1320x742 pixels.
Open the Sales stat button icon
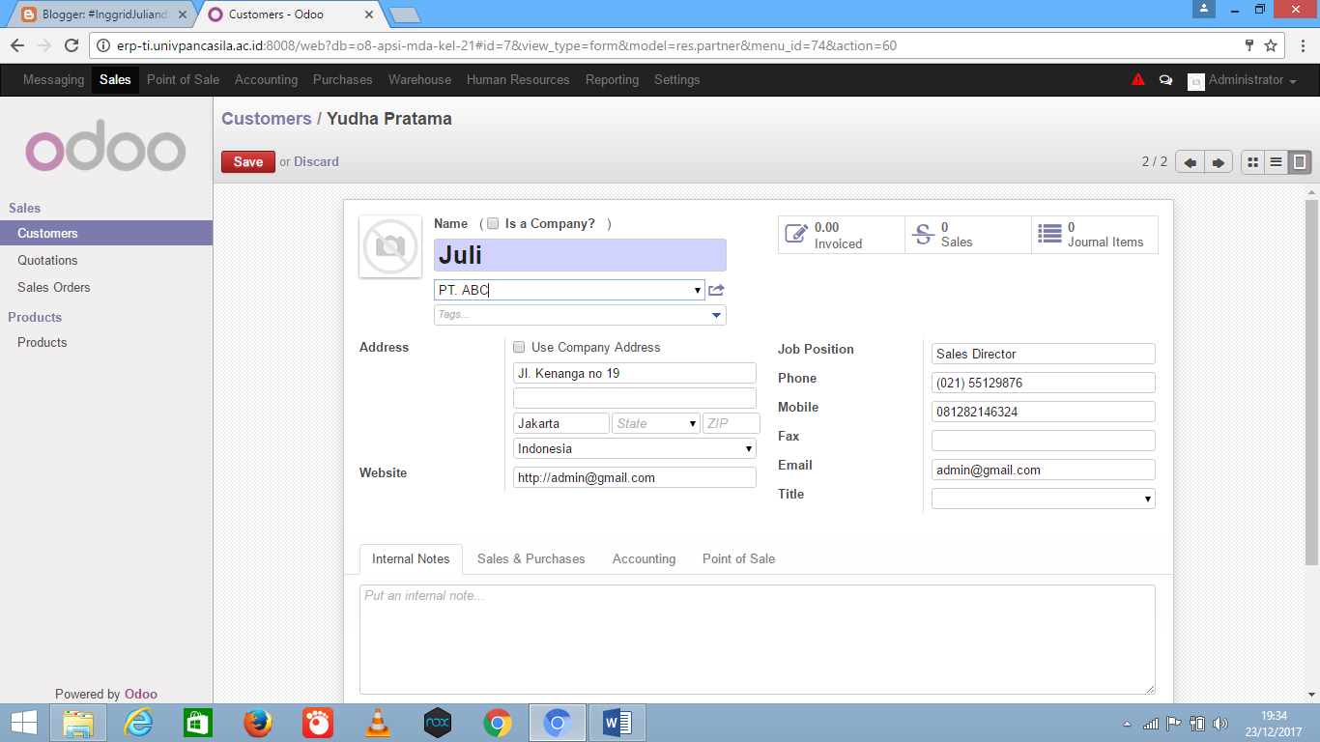tap(924, 234)
